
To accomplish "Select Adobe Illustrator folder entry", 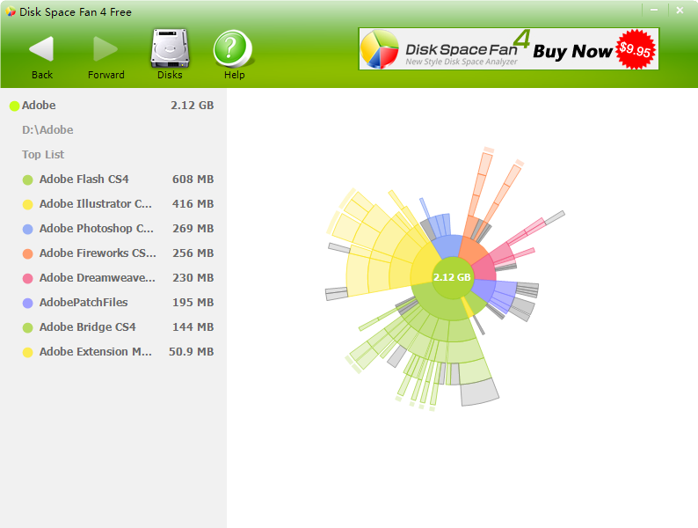I will [x=95, y=204].
